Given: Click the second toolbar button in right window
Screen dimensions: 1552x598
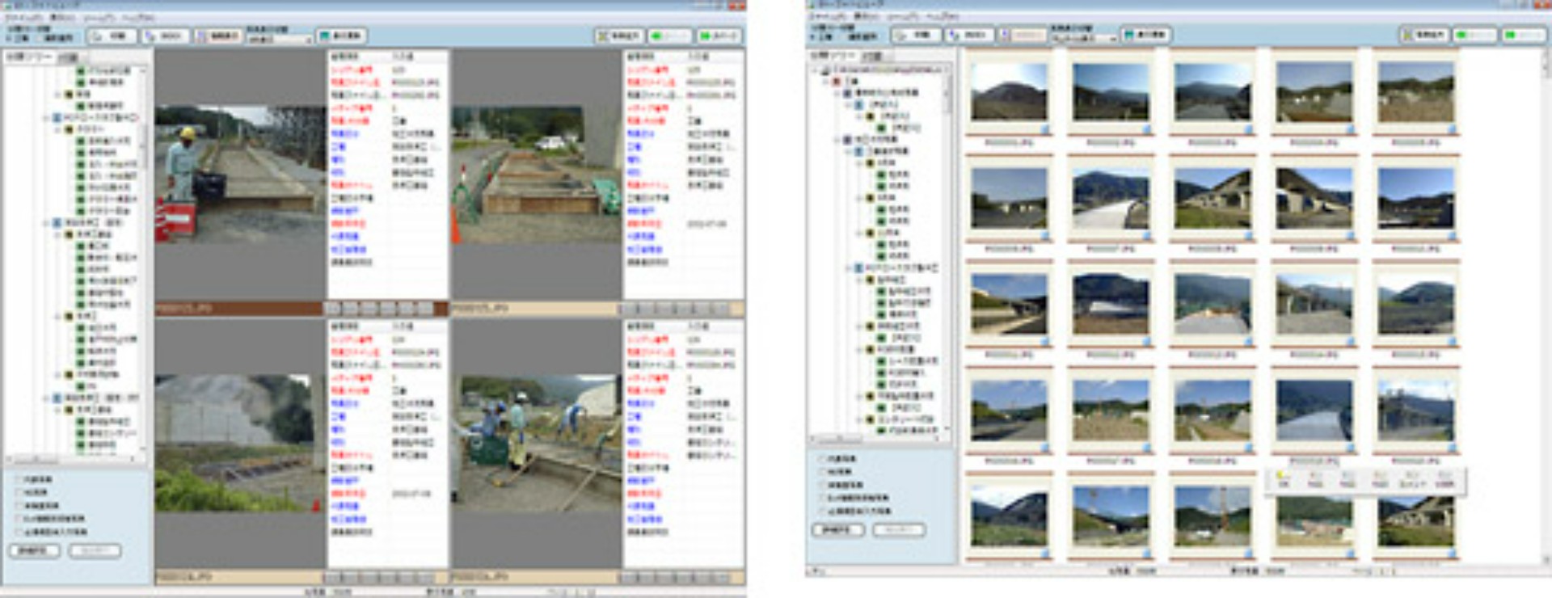Looking at the screenshot, I should 969,35.
